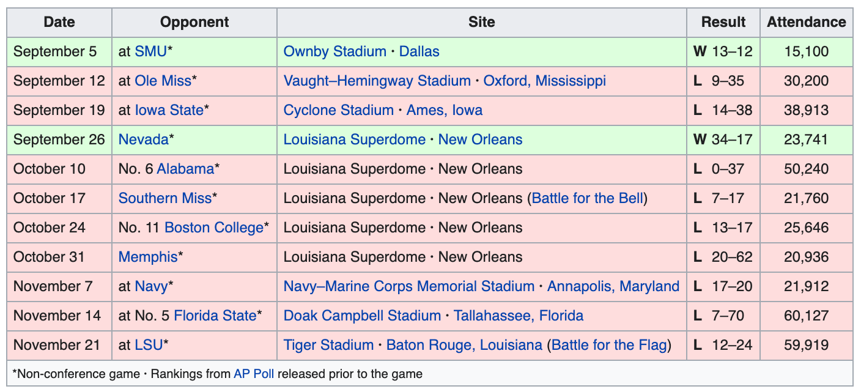Screen dimensions: 861x389
Task: Visit the Alabama team link
Action: 185,169
